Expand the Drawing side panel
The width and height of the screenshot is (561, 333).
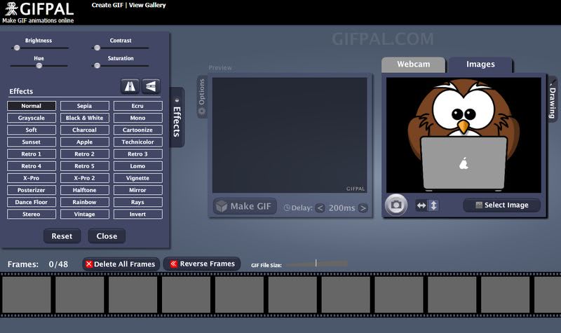(x=552, y=100)
